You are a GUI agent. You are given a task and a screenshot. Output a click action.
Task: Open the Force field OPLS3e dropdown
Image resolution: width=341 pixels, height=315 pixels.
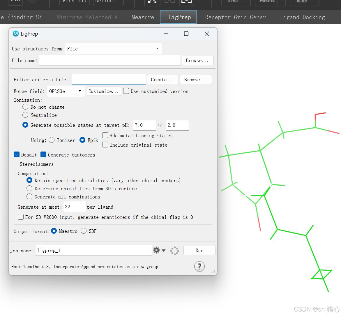66,91
